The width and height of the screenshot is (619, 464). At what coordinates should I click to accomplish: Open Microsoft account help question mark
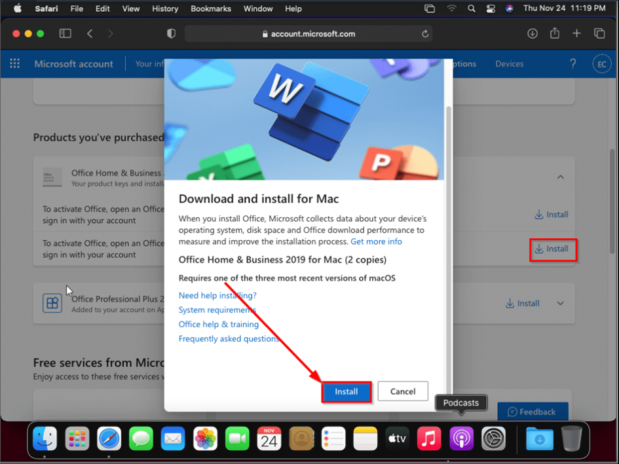[x=572, y=63]
